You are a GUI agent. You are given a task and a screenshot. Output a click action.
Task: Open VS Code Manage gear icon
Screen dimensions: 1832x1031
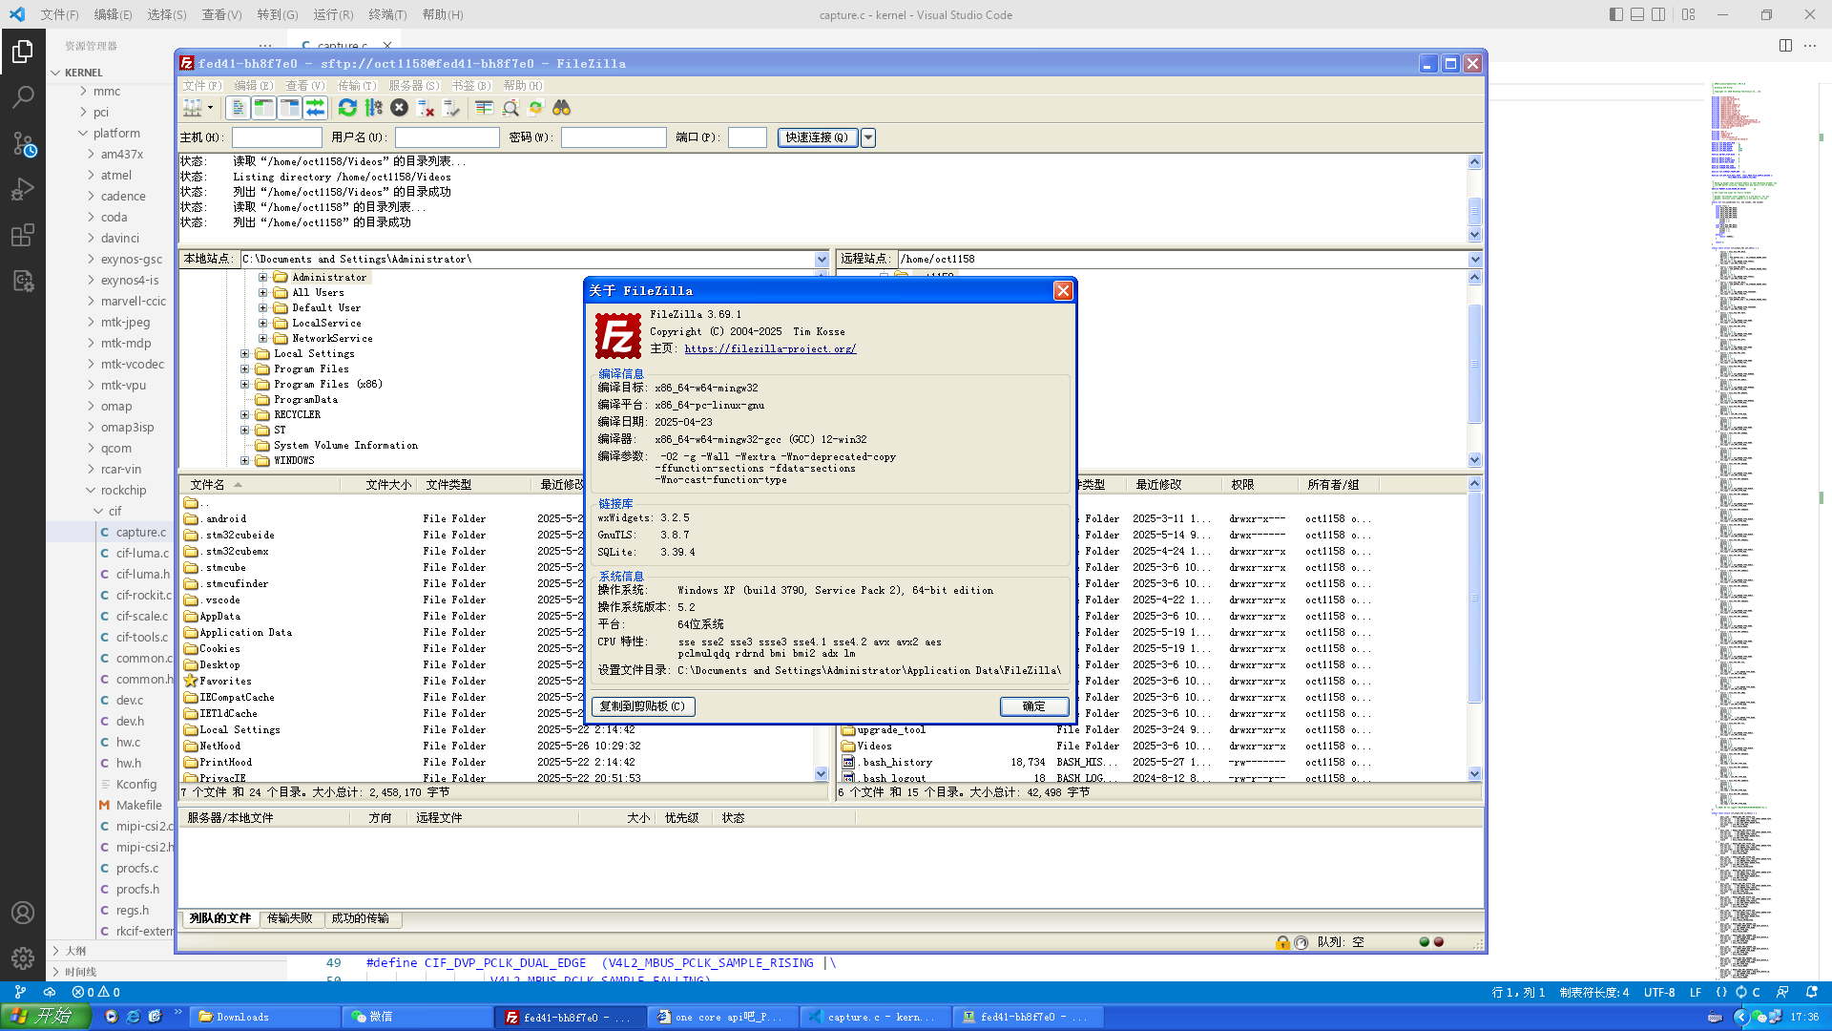[23, 957]
